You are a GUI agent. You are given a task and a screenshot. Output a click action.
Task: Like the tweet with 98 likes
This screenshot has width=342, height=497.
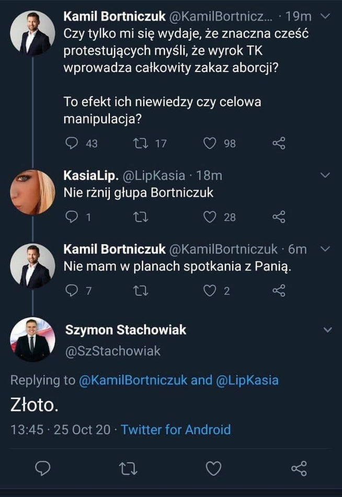click(210, 143)
